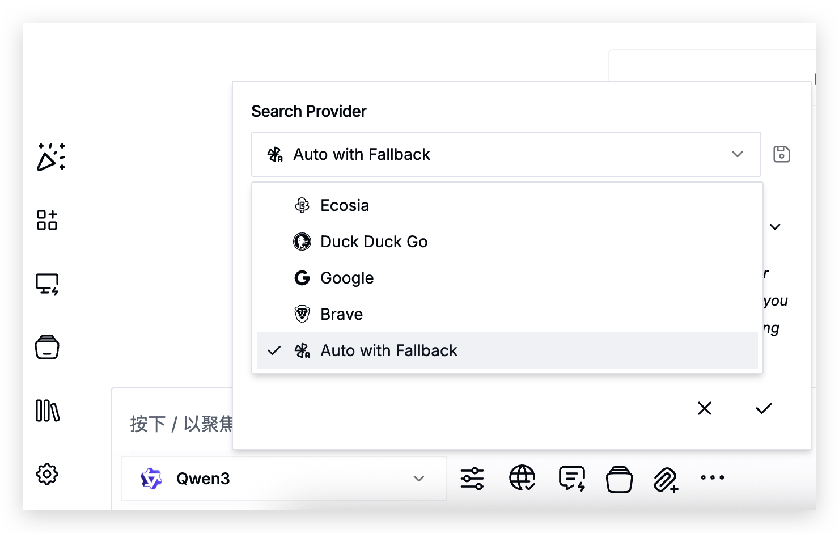Confirm the dialog with the checkmark button
Image resolution: width=839 pixels, height=533 pixels.
coord(764,408)
